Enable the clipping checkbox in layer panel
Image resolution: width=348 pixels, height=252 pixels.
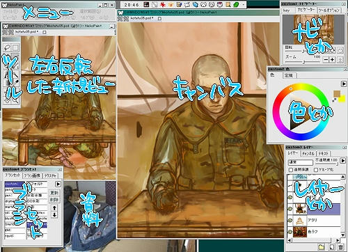pos(316,170)
